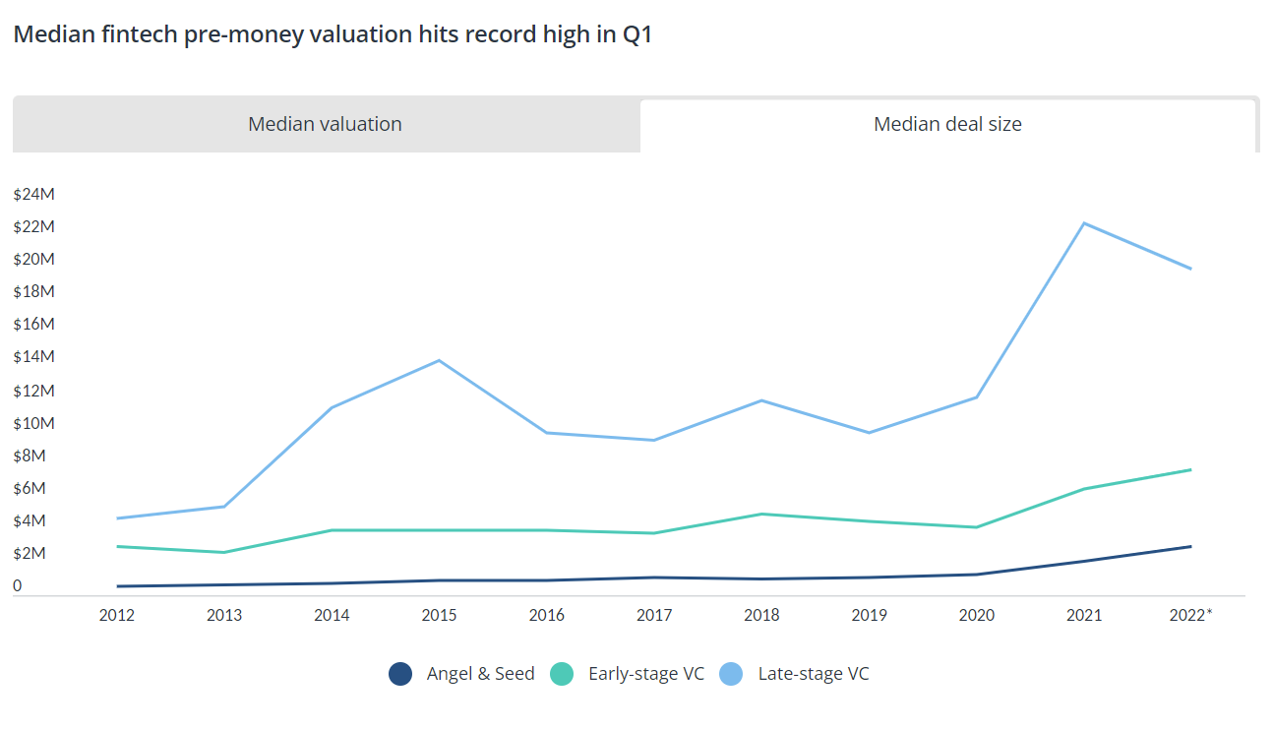Toggle the Early-stage VC legend circle
The height and width of the screenshot is (730, 1273).
tap(562, 674)
